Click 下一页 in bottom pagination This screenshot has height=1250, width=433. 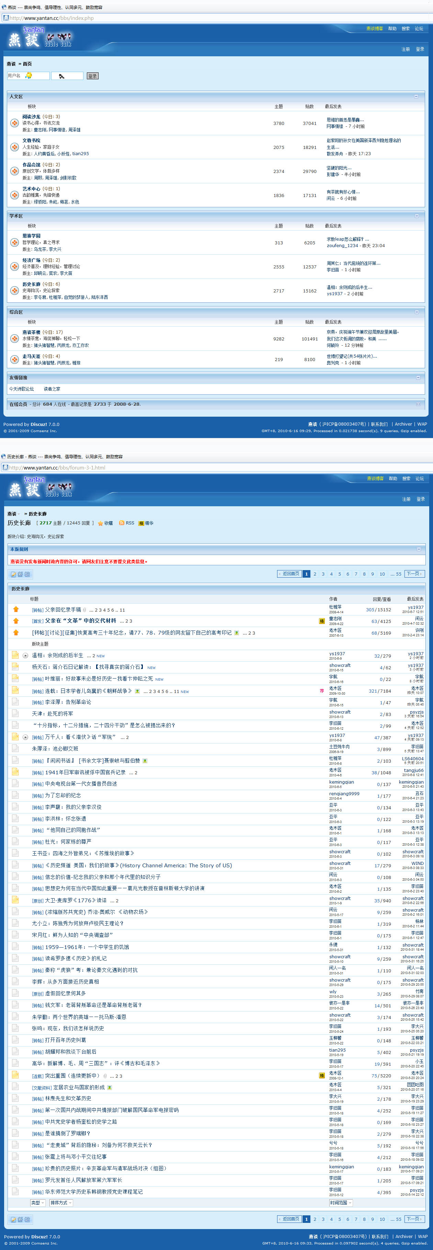coord(414,1219)
